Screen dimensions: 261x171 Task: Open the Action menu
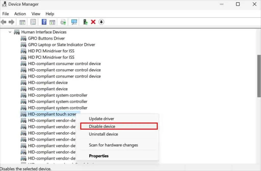20,14
